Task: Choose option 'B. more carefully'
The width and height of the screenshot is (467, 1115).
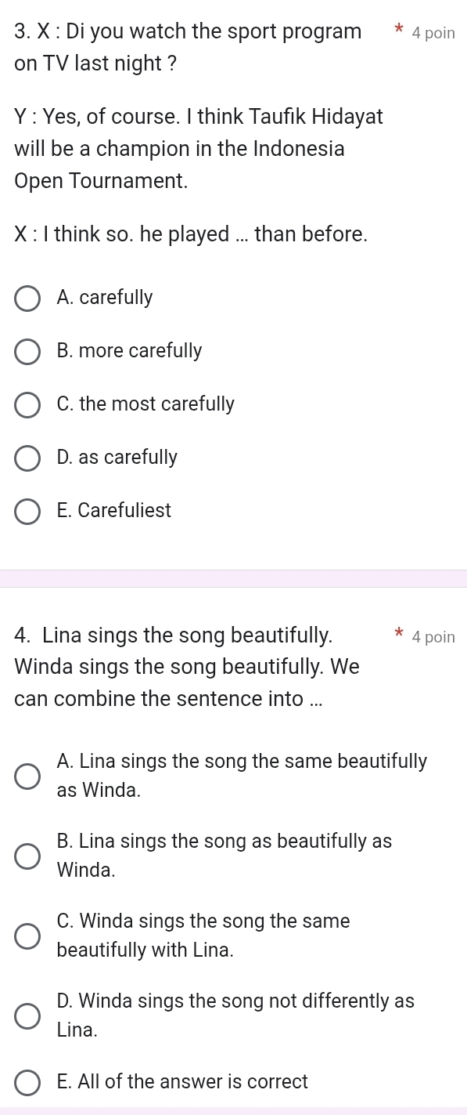Action: [x=28, y=352]
